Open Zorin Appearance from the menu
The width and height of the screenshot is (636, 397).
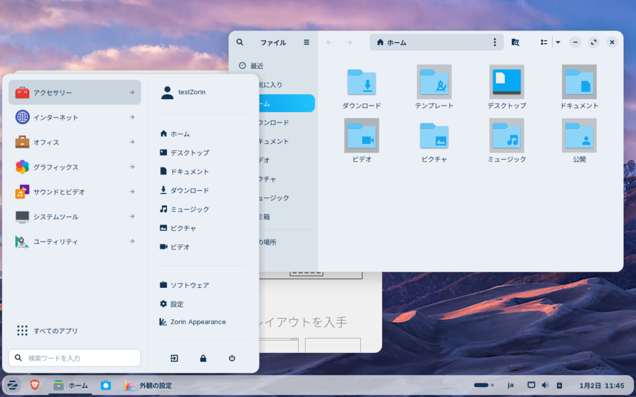[x=198, y=322]
